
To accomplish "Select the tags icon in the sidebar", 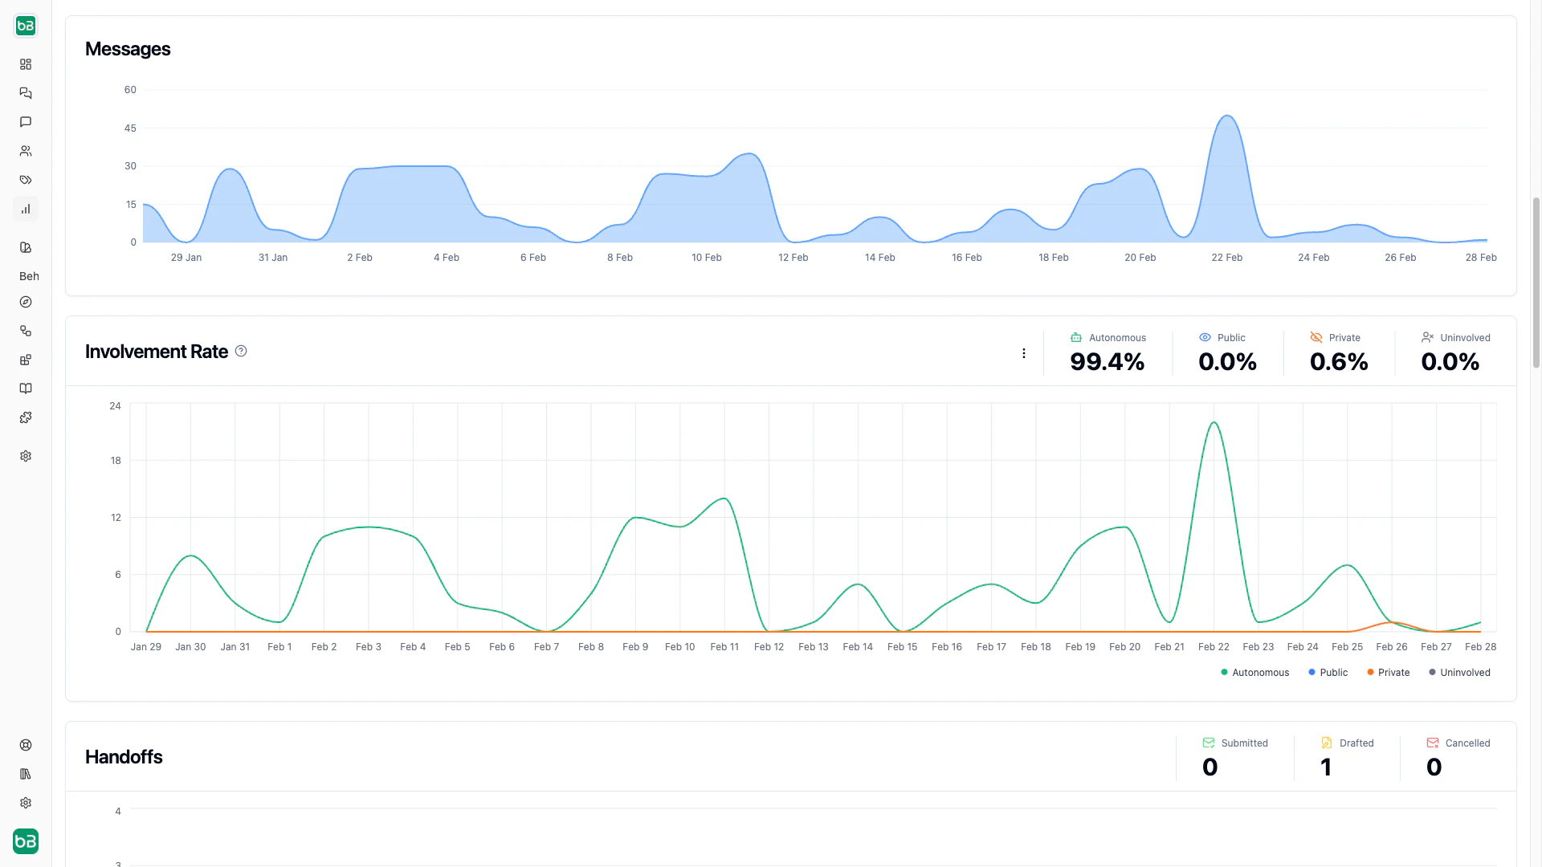I will [x=26, y=180].
